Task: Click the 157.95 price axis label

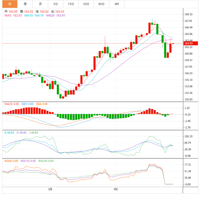Action: [188, 67]
